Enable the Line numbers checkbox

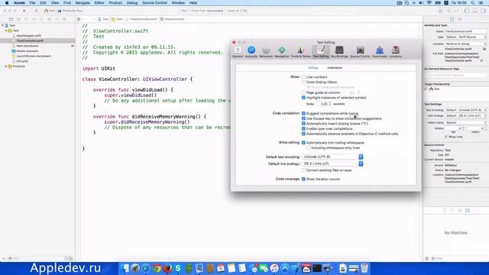tap(303, 76)
